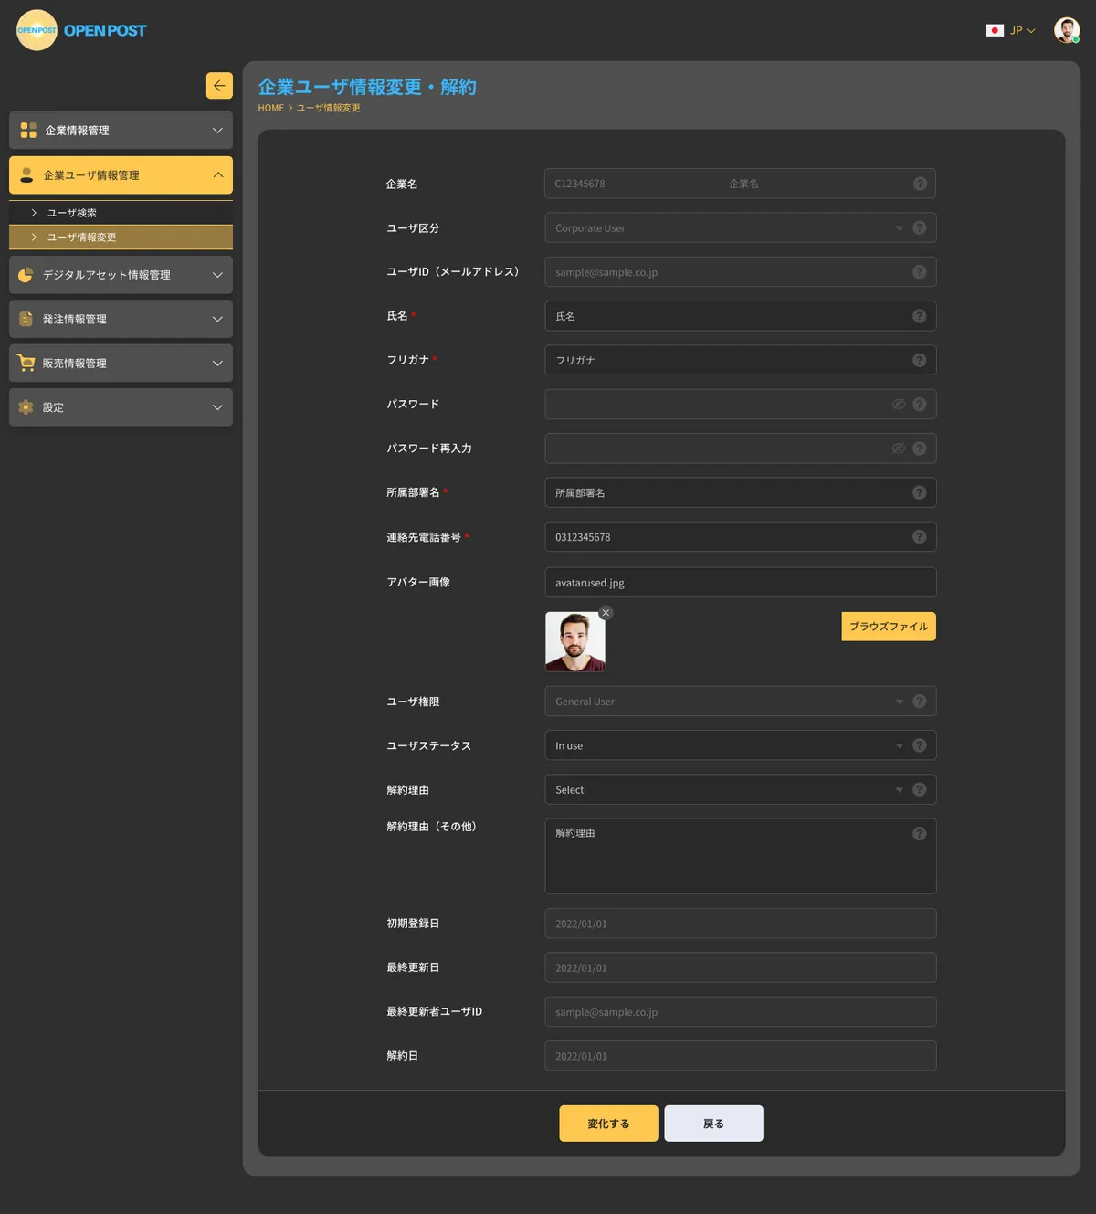Click the 初期登録日 2022/01/01 value
The width and height of the screenshot is (1096, 1214).
tap(581, 924)
